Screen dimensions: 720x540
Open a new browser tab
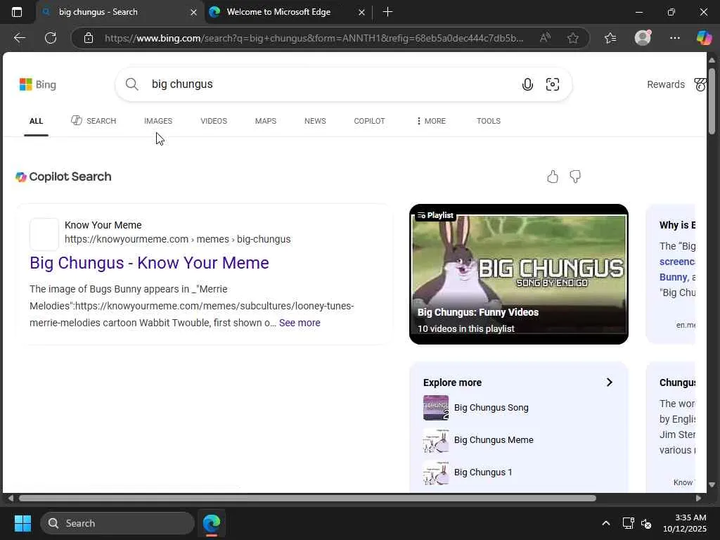(387, 12)
